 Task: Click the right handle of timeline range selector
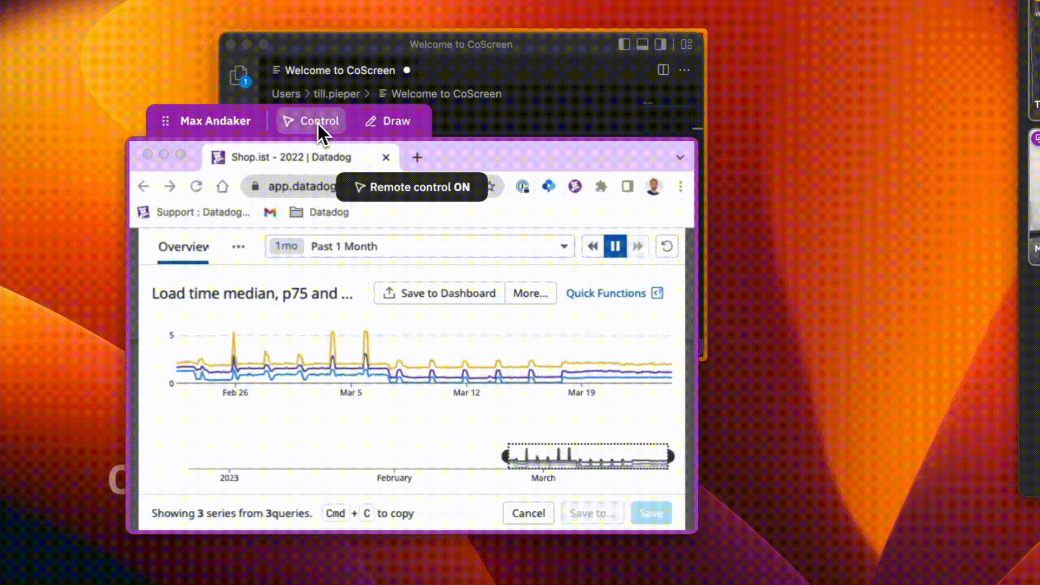(x=671, y=457)
